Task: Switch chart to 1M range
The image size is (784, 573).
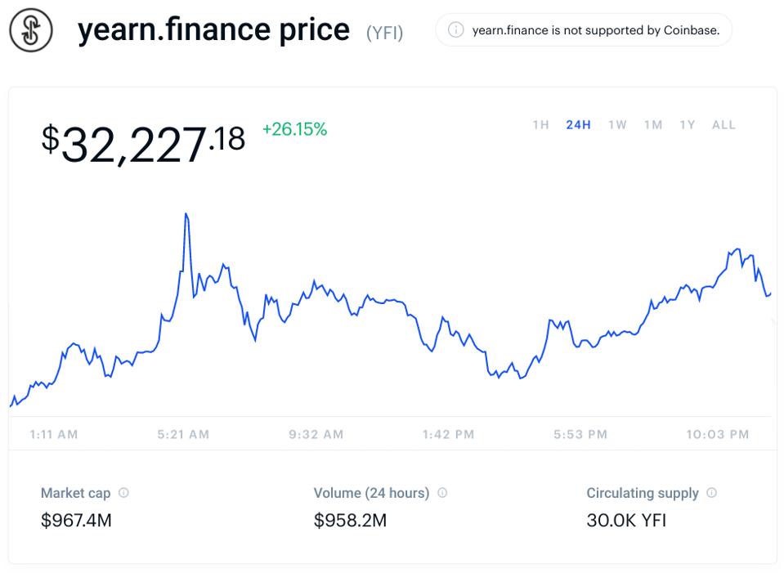Action: pos(652,125)
